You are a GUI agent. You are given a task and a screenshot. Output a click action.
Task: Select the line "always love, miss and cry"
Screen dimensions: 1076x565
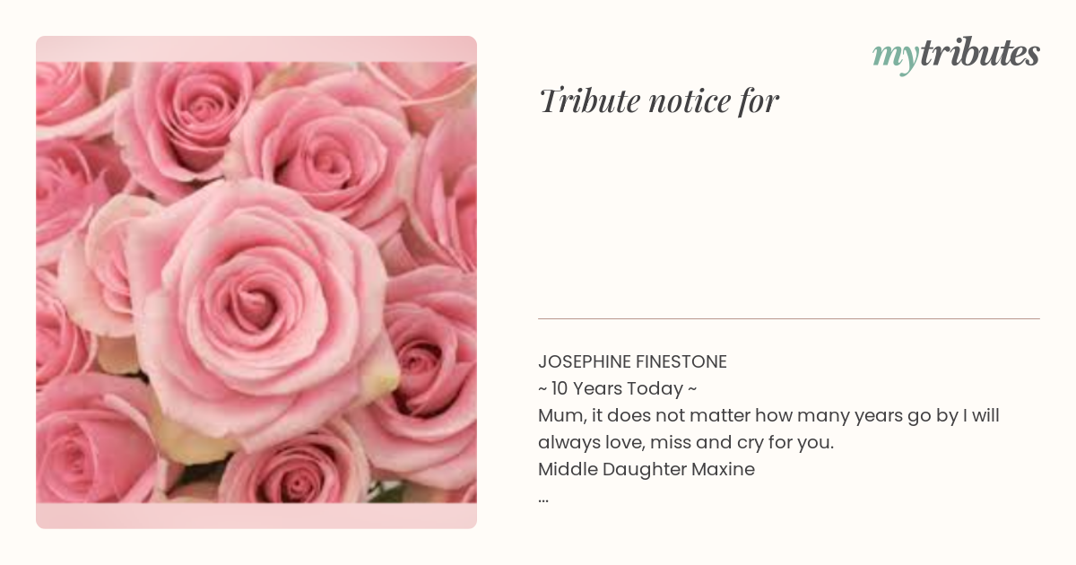coord(686,442)
